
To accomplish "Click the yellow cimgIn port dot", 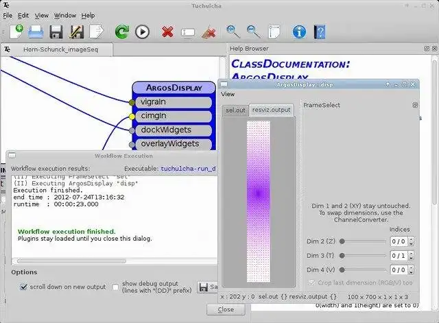I will (132, 117).
